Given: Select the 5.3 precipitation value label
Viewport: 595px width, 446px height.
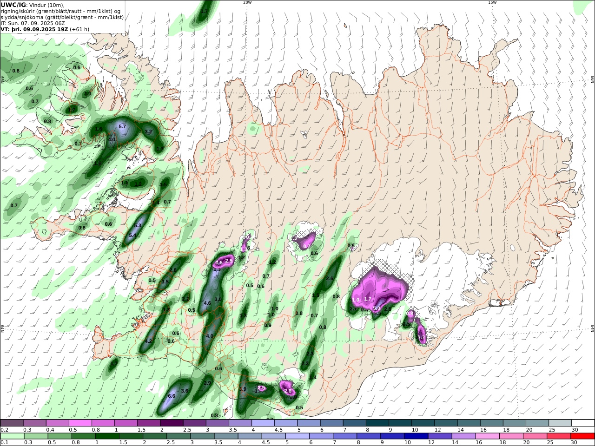Looking at the screenshot, I should point(138,226).
